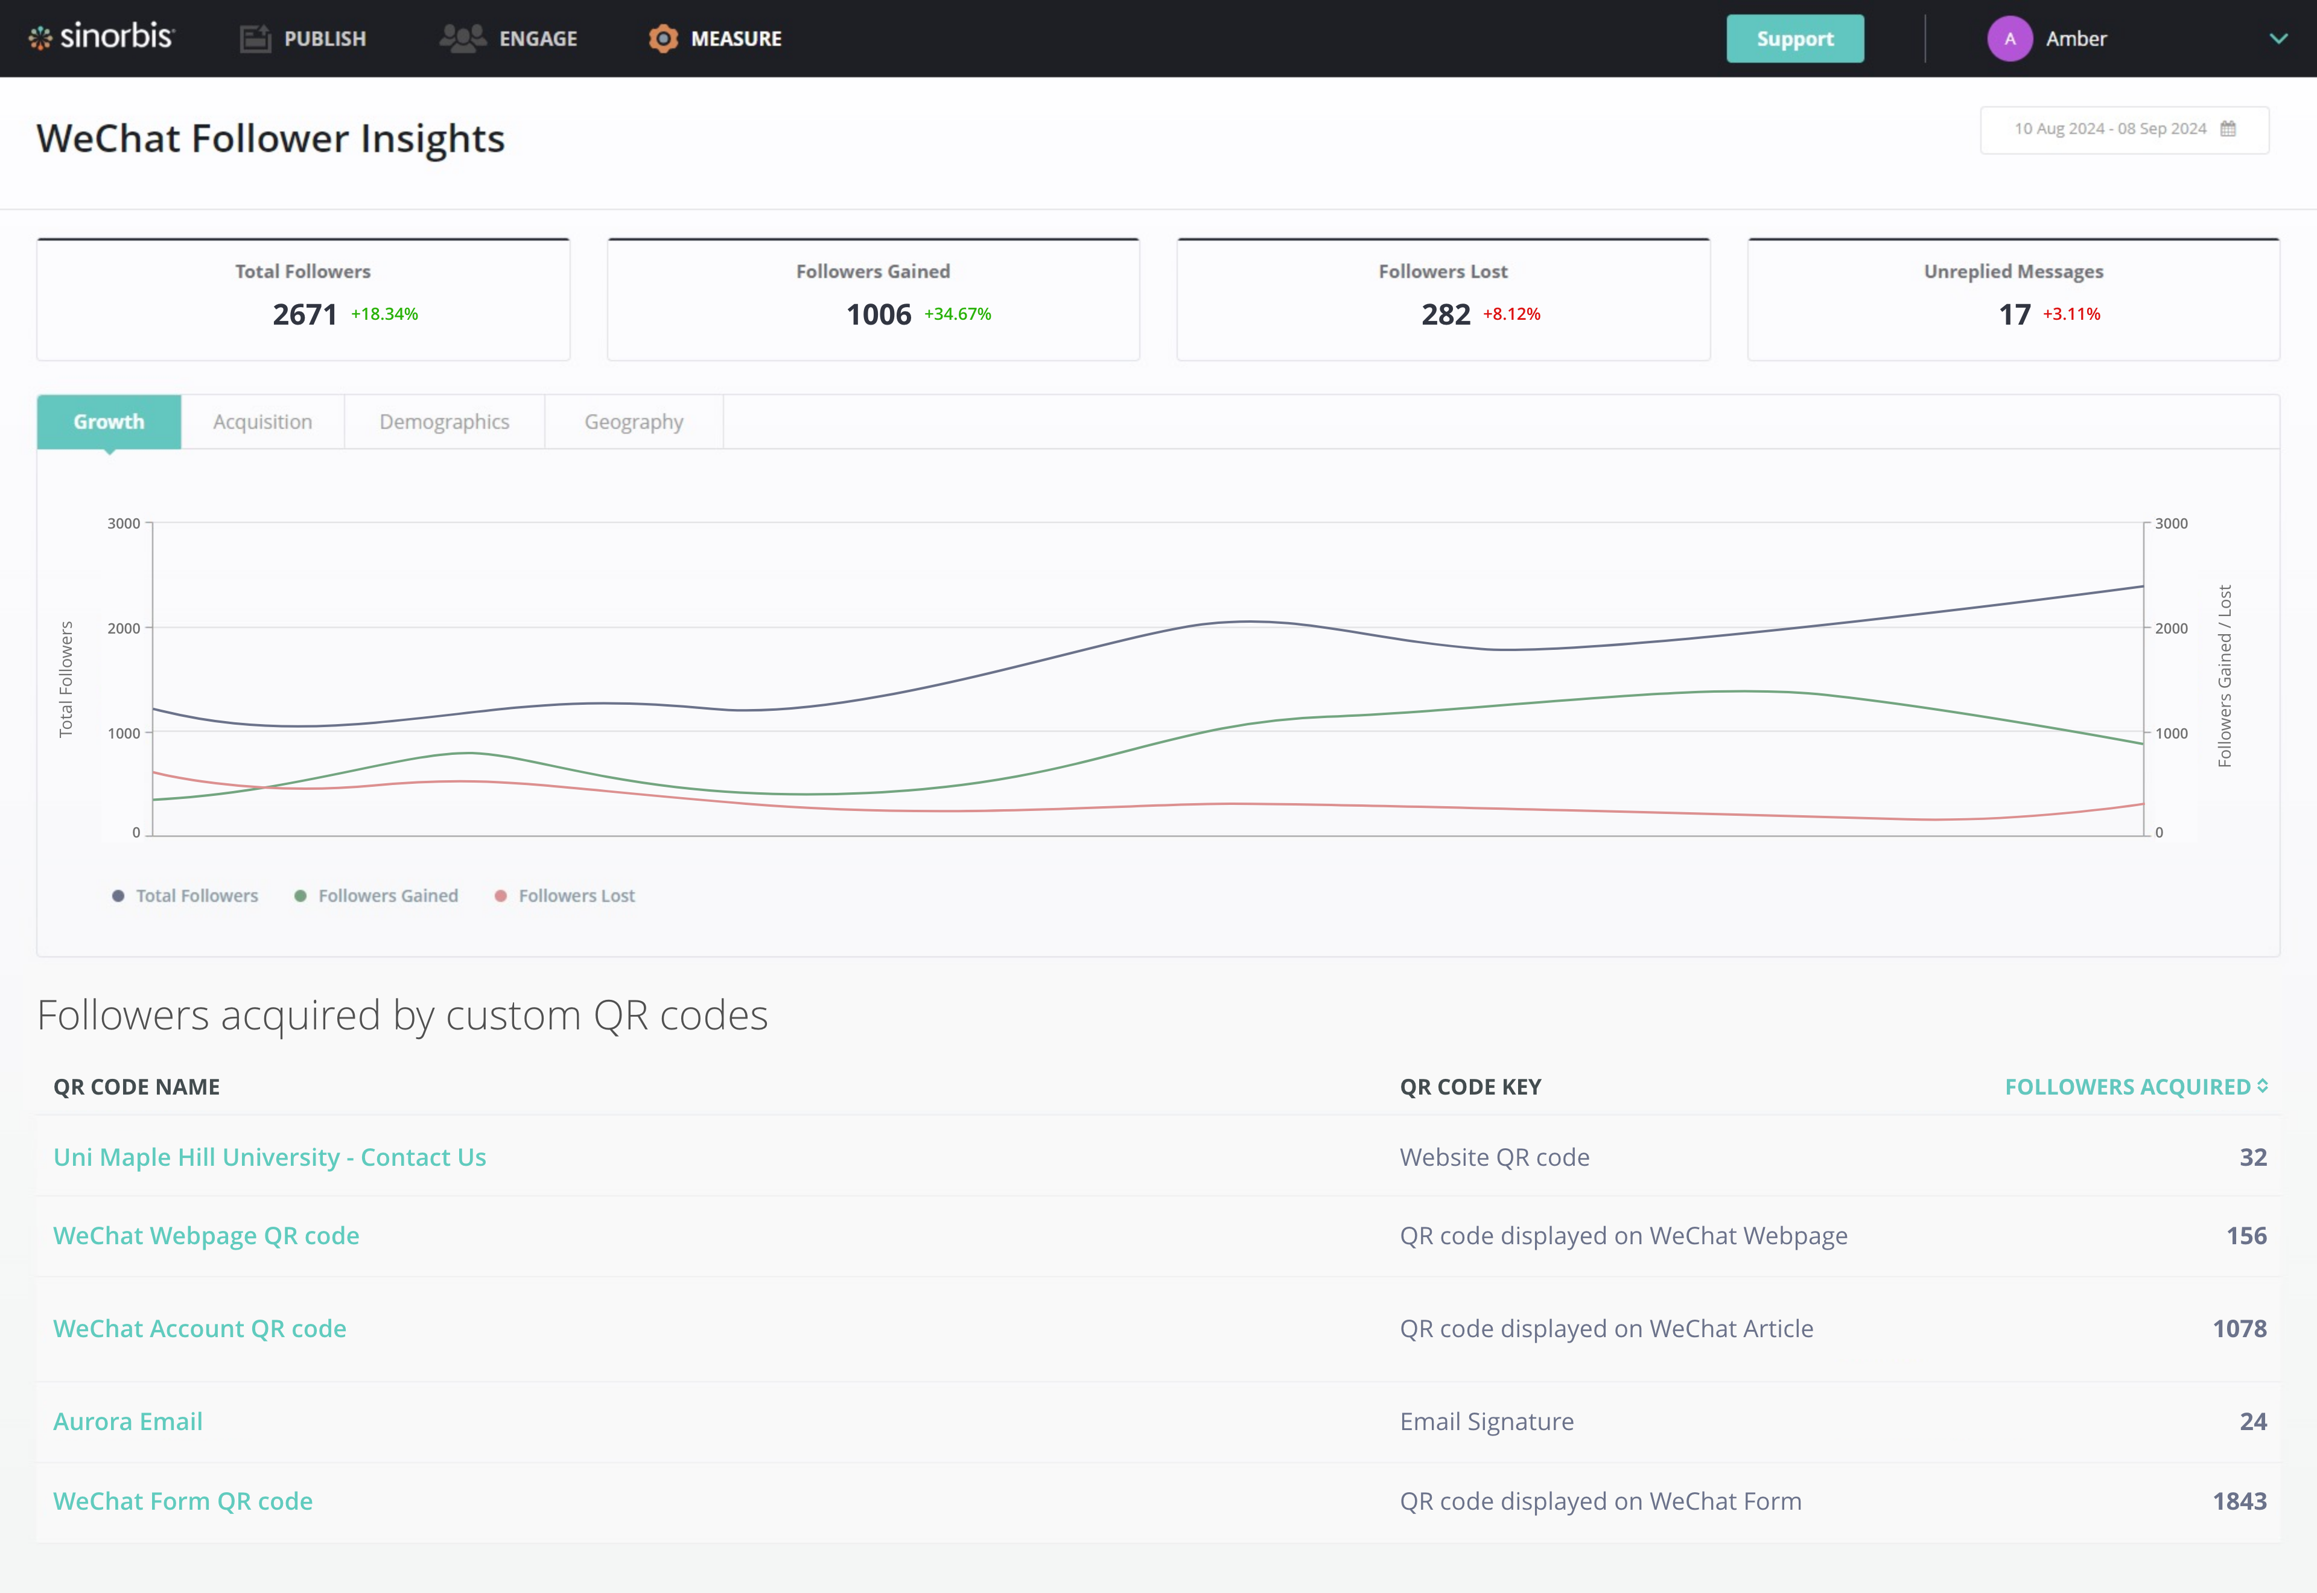Click the followers value 1078
The width and height of the screenshot is (2317, 1593).
click(x=2239, y=1329)
